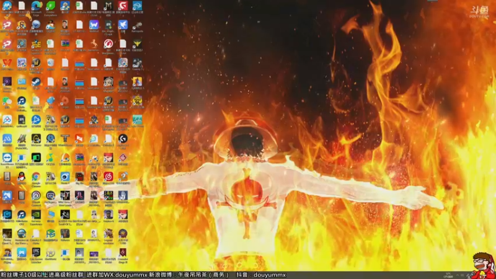Open the Recycle Bin icon
Viewport: 496px width, 279px height.
pyautogui.click(x=51, y=63)
